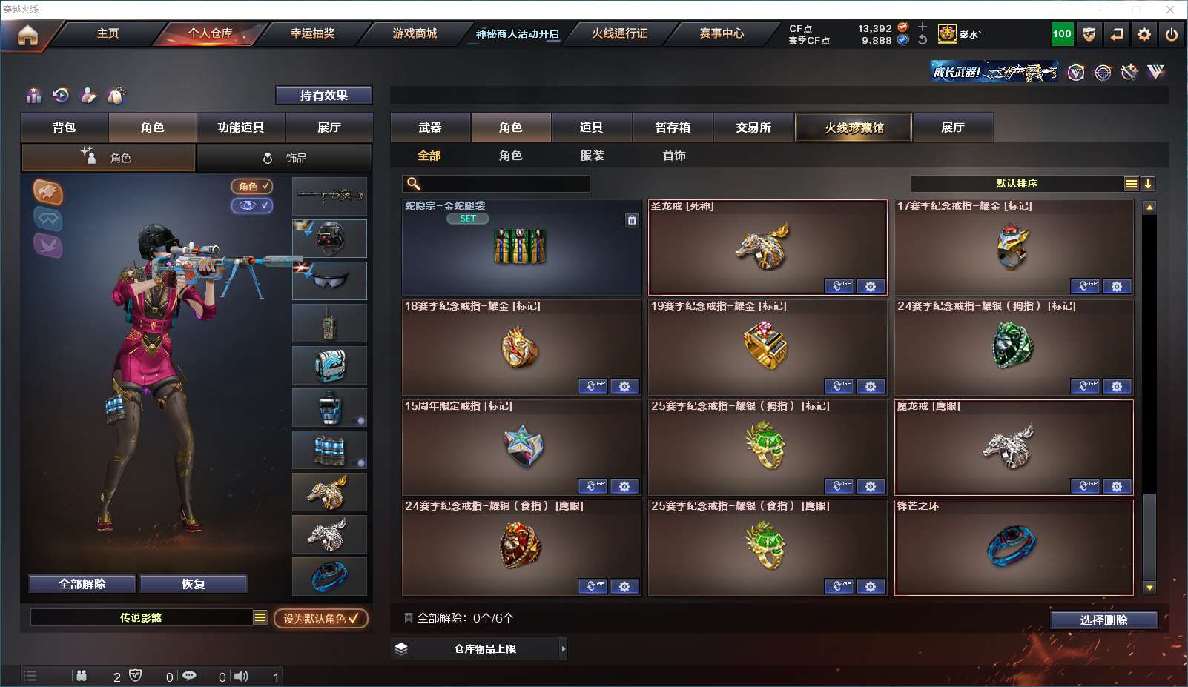Click the magnifier search icon
Viewport: 1188px width, 687px height.
point(414,184)
